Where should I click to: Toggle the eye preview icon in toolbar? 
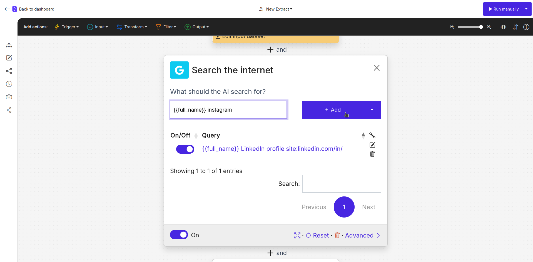pyautogui.click(x=503, y=27)
